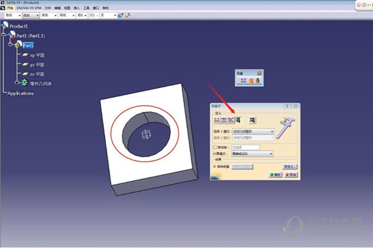Viewport: 373px width, 248px height.
Task: Expand the part body tree node
Action: [x=17, y=83]
